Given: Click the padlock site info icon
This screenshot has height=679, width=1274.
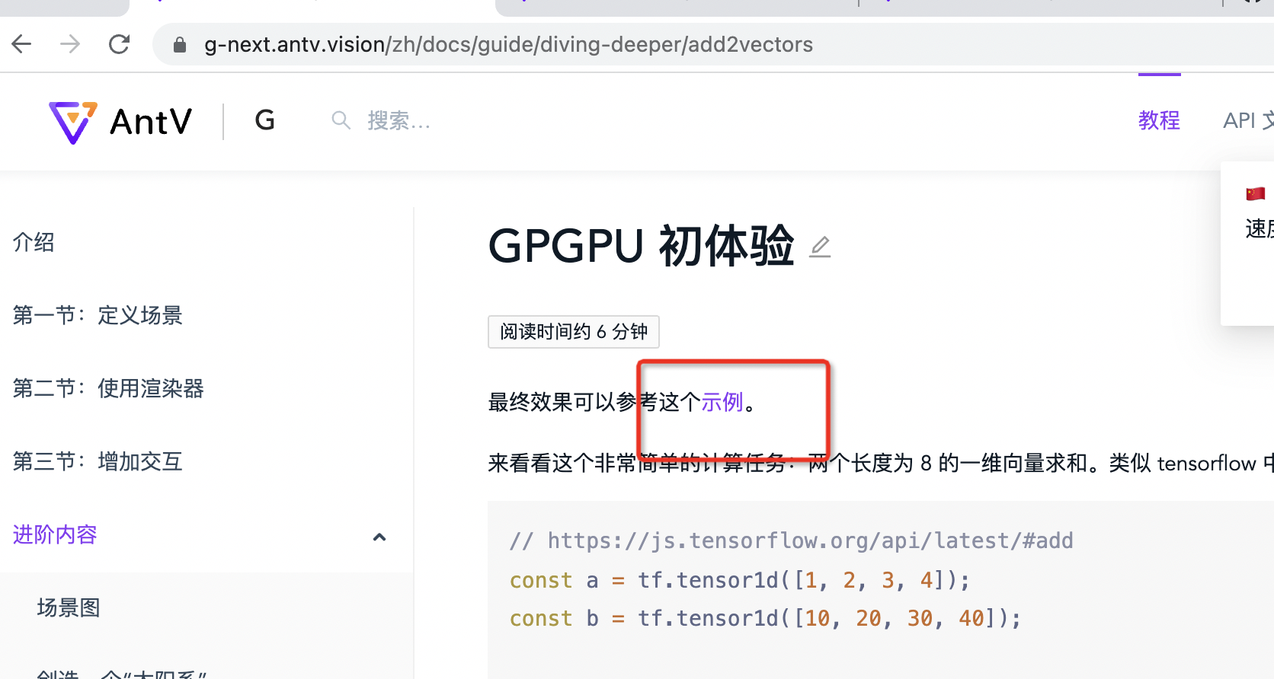Looking at the screenshot, I should [180, 45].
